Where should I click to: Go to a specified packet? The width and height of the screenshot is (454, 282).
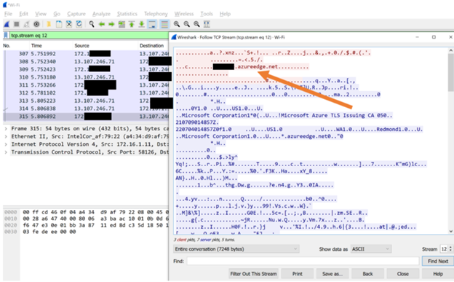[122, 24]
